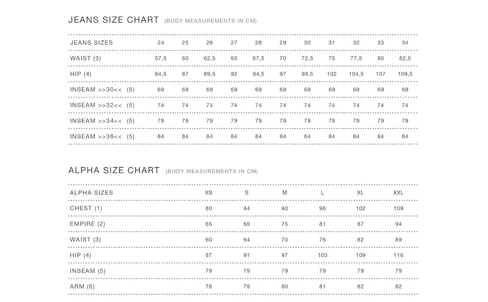
Task: Select jeans size 34 column header
Action: tap(405, 43)
